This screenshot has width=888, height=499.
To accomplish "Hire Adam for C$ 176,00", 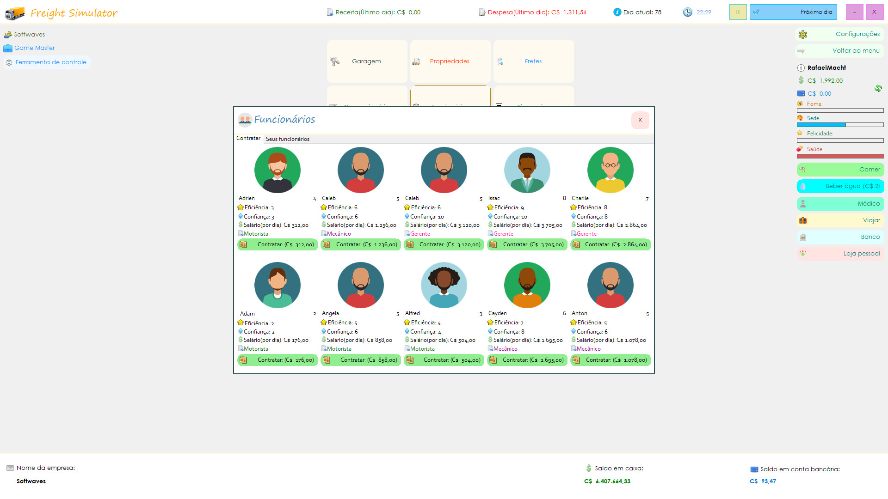I will [277, 360].
